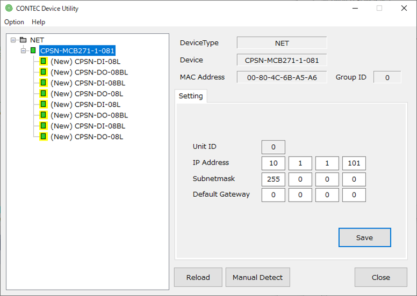This screenshot has width=417, height=296.
Task: Click icon of the first CPSN-DI-08BL module
Action: [44, 83]
